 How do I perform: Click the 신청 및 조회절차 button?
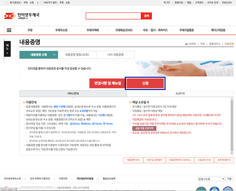pyautogui.click(x=154, y=160)
